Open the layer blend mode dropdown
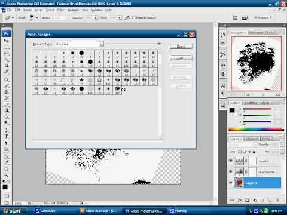 tap(243, 145)
